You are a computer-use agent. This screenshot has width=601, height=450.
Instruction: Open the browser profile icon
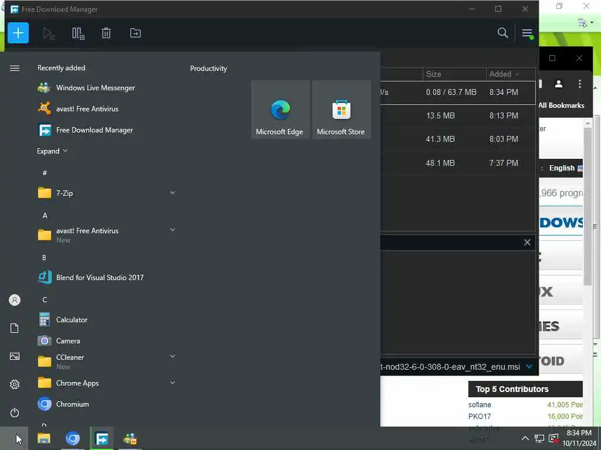click(559, 84)
